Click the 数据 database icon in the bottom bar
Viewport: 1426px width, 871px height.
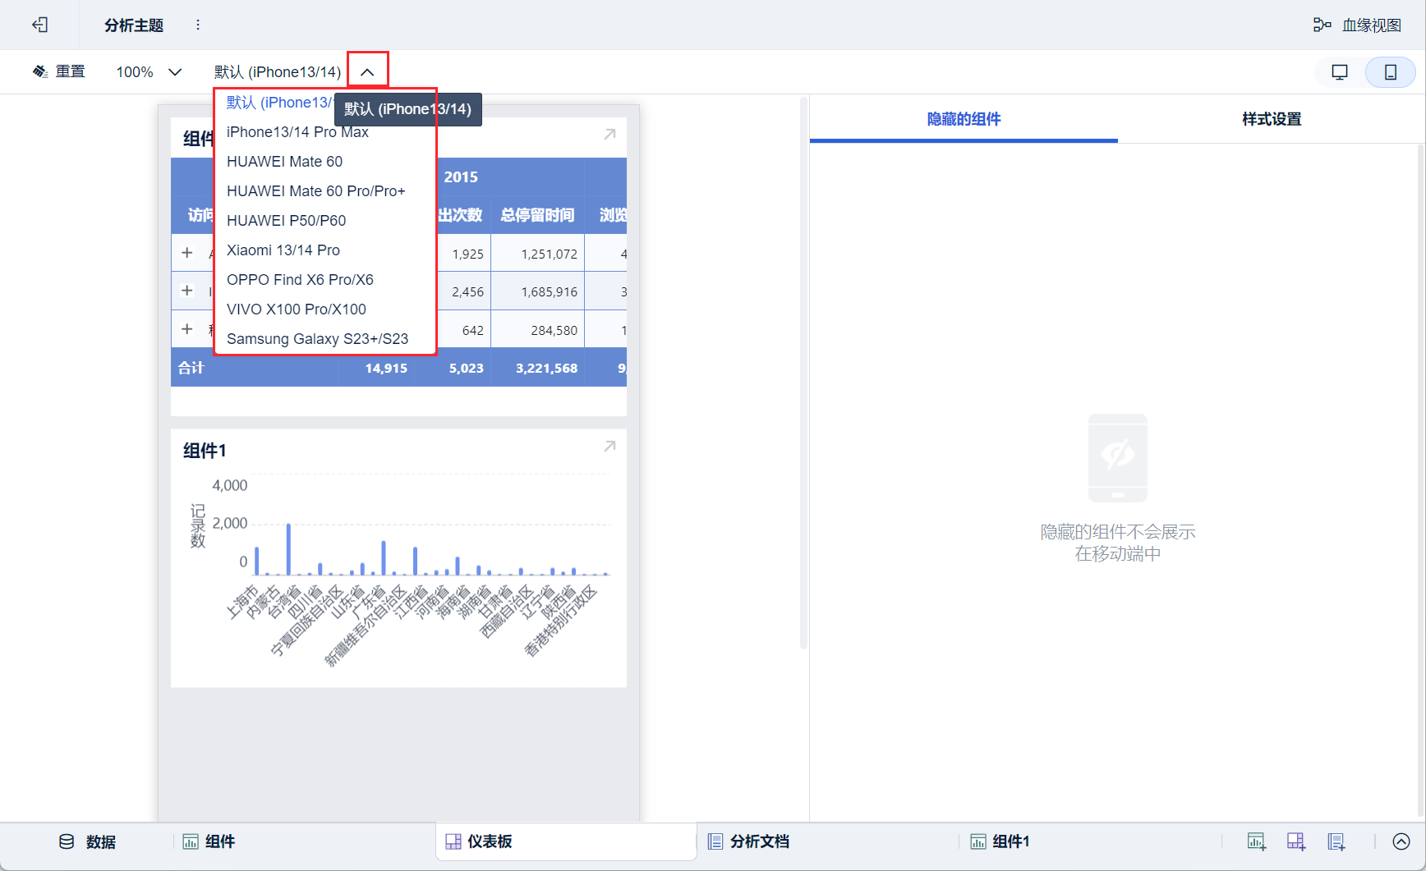tap(67, 841)
